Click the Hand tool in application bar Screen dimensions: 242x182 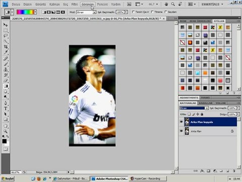166,4
